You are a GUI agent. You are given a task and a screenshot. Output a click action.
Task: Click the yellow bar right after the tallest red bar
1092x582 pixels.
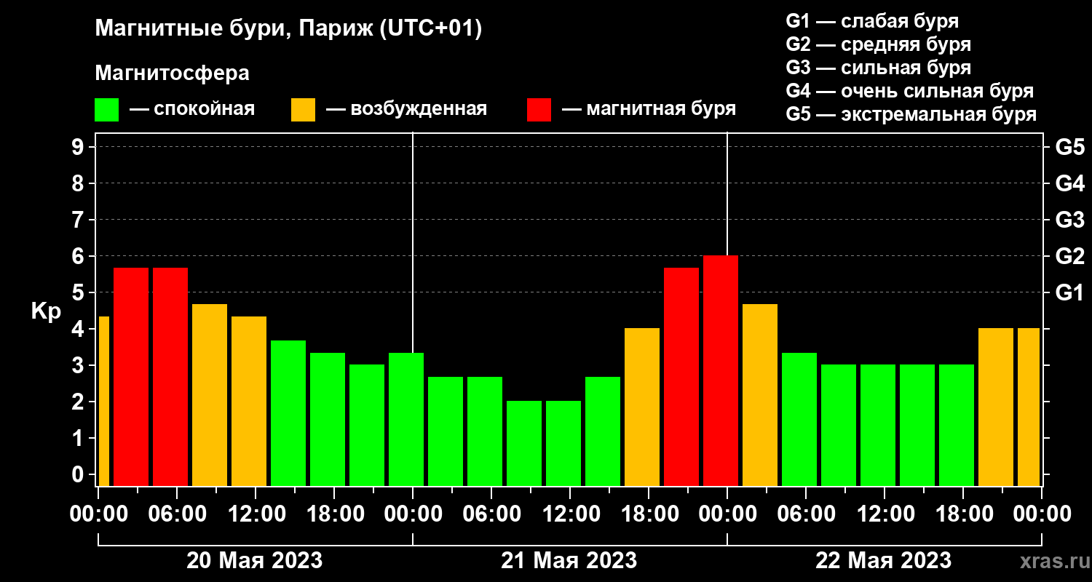(x=760, y=395)
